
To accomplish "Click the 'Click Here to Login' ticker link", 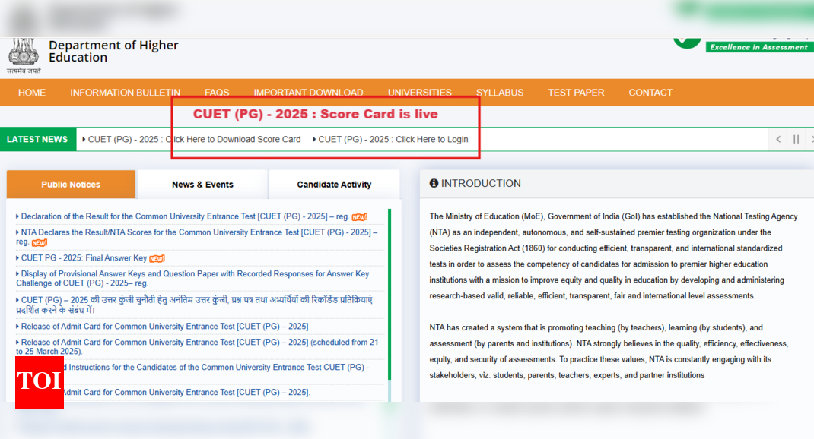I will (x=393, y=139).
